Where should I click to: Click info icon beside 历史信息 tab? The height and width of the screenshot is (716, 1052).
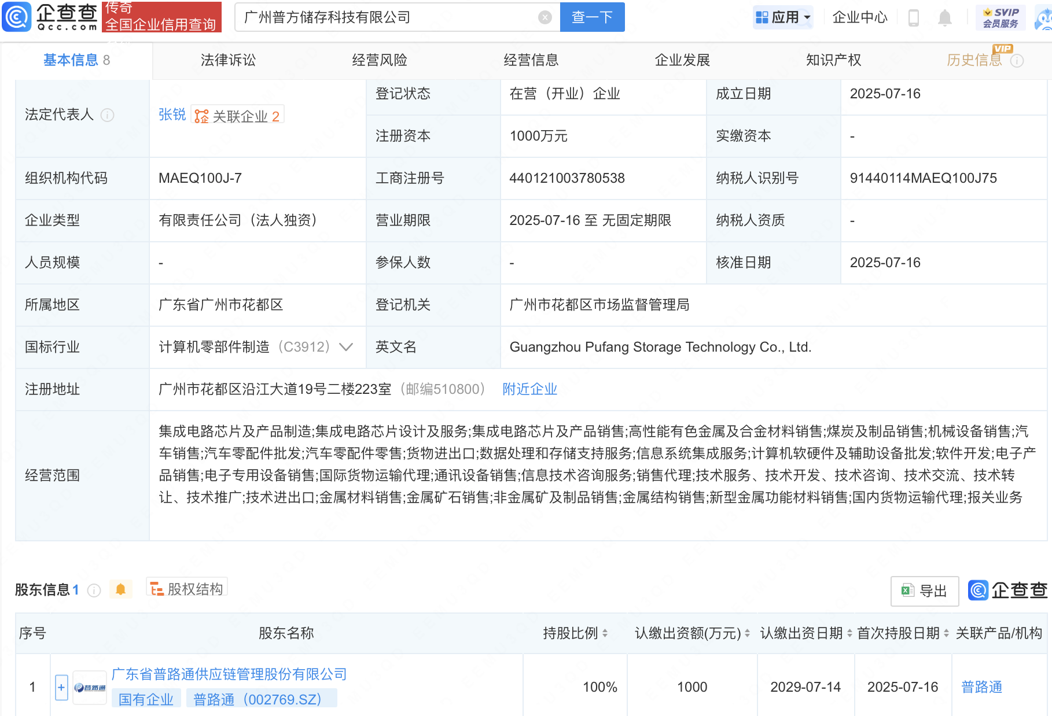coord(1017,61)
